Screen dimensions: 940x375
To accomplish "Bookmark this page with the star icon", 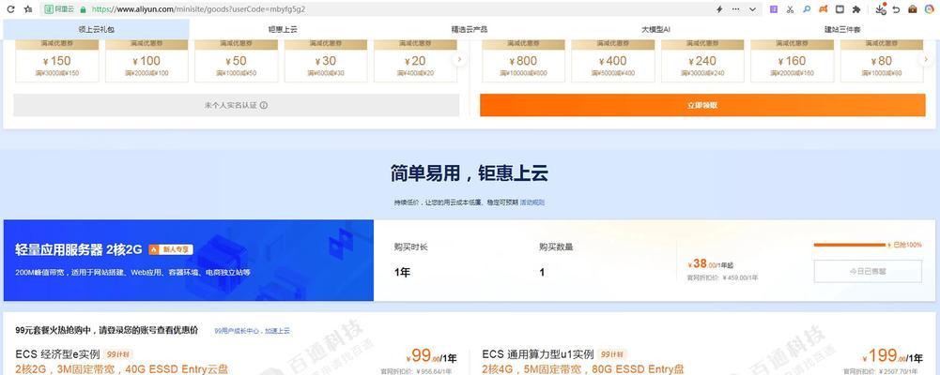I will pyautogui.click(x=27, y=9).
